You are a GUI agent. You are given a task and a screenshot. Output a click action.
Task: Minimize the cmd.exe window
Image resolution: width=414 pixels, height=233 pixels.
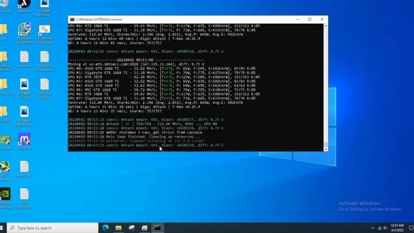click(298, 19)
